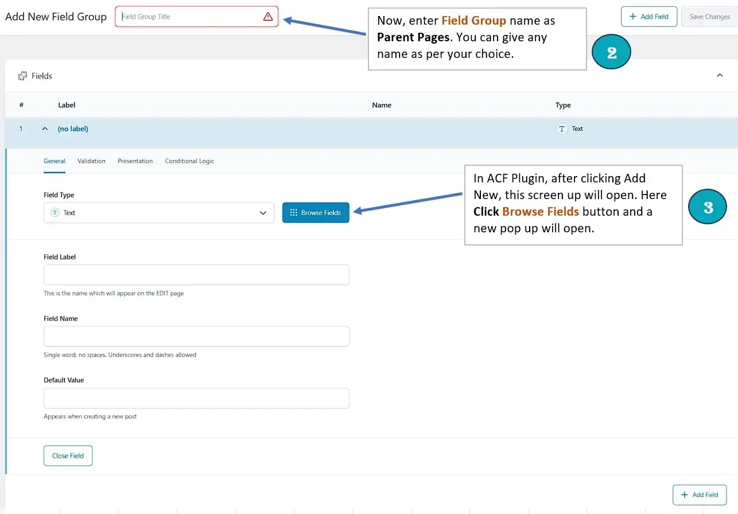
Task: Click the Default Value input box
Action: pyautogui.click(x=196, y=398)
